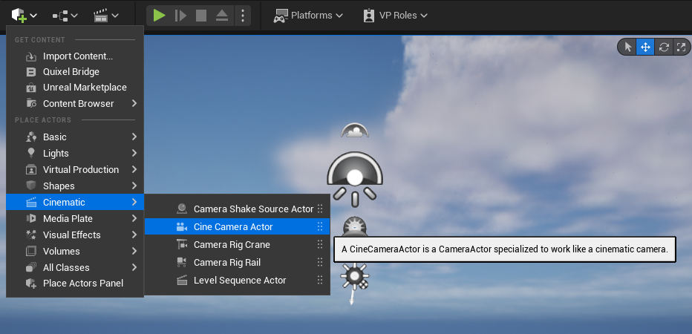
Task: Click the Lights bulb icon
Action: click(31, 153)
